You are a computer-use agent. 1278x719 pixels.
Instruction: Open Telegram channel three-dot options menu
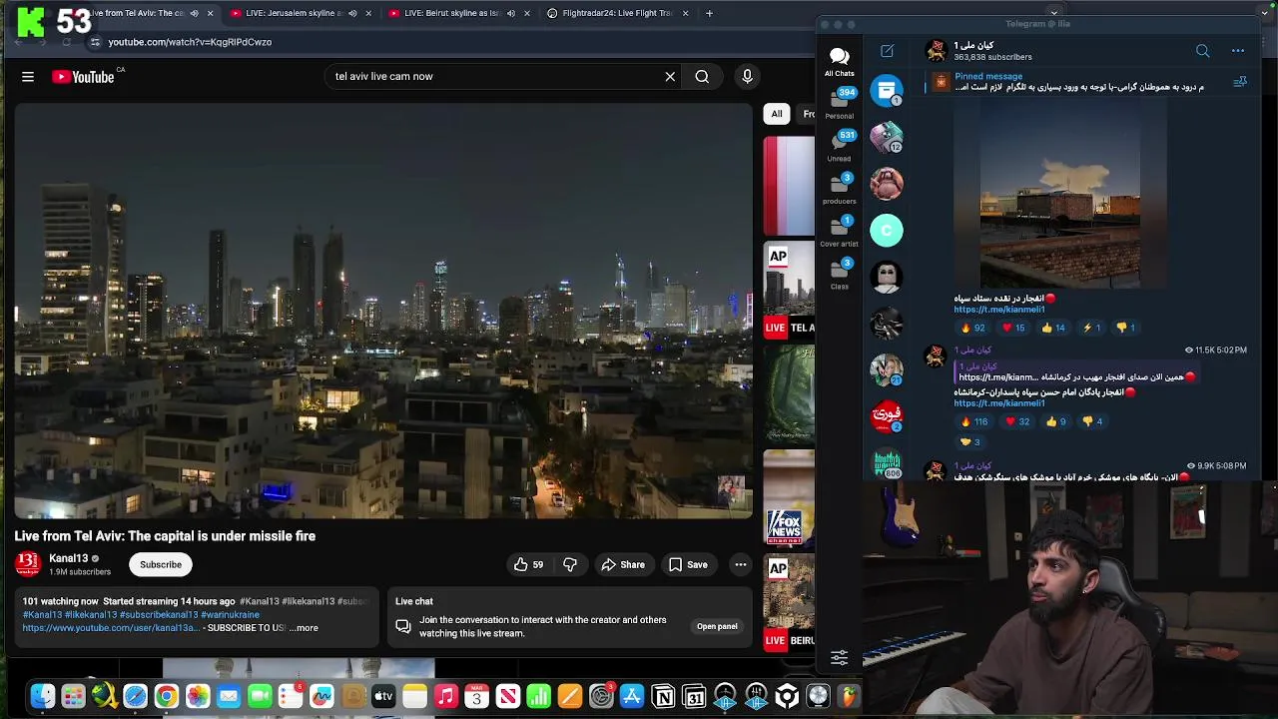click(1238, 51)
